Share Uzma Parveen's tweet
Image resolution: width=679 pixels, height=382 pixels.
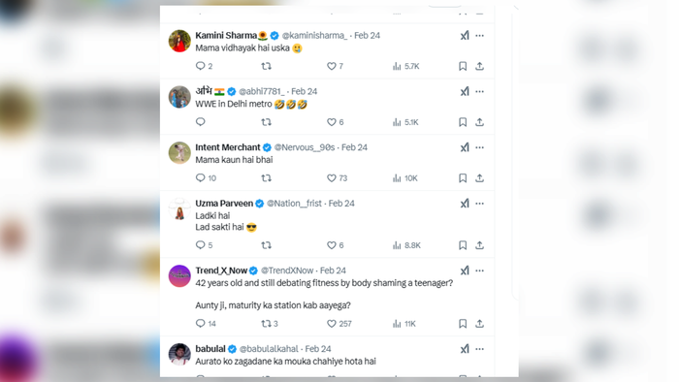479,245
